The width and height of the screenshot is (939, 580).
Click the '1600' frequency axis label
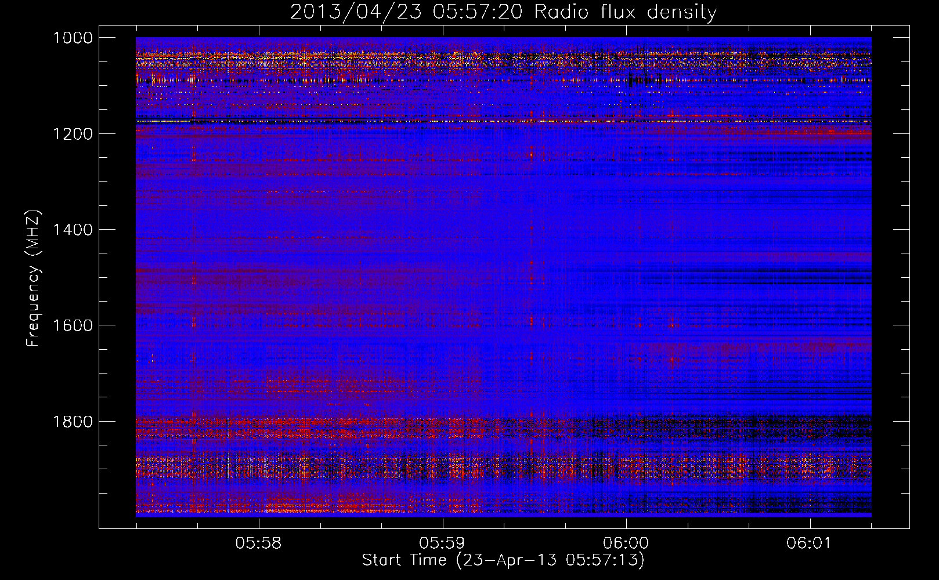tap(73, 325)
